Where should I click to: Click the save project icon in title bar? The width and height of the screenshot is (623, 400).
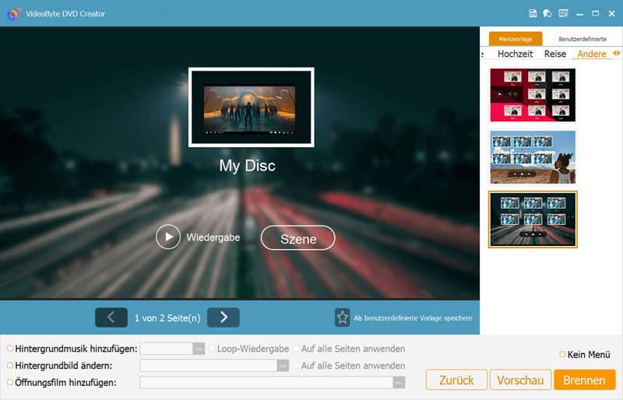coord(533,13)
